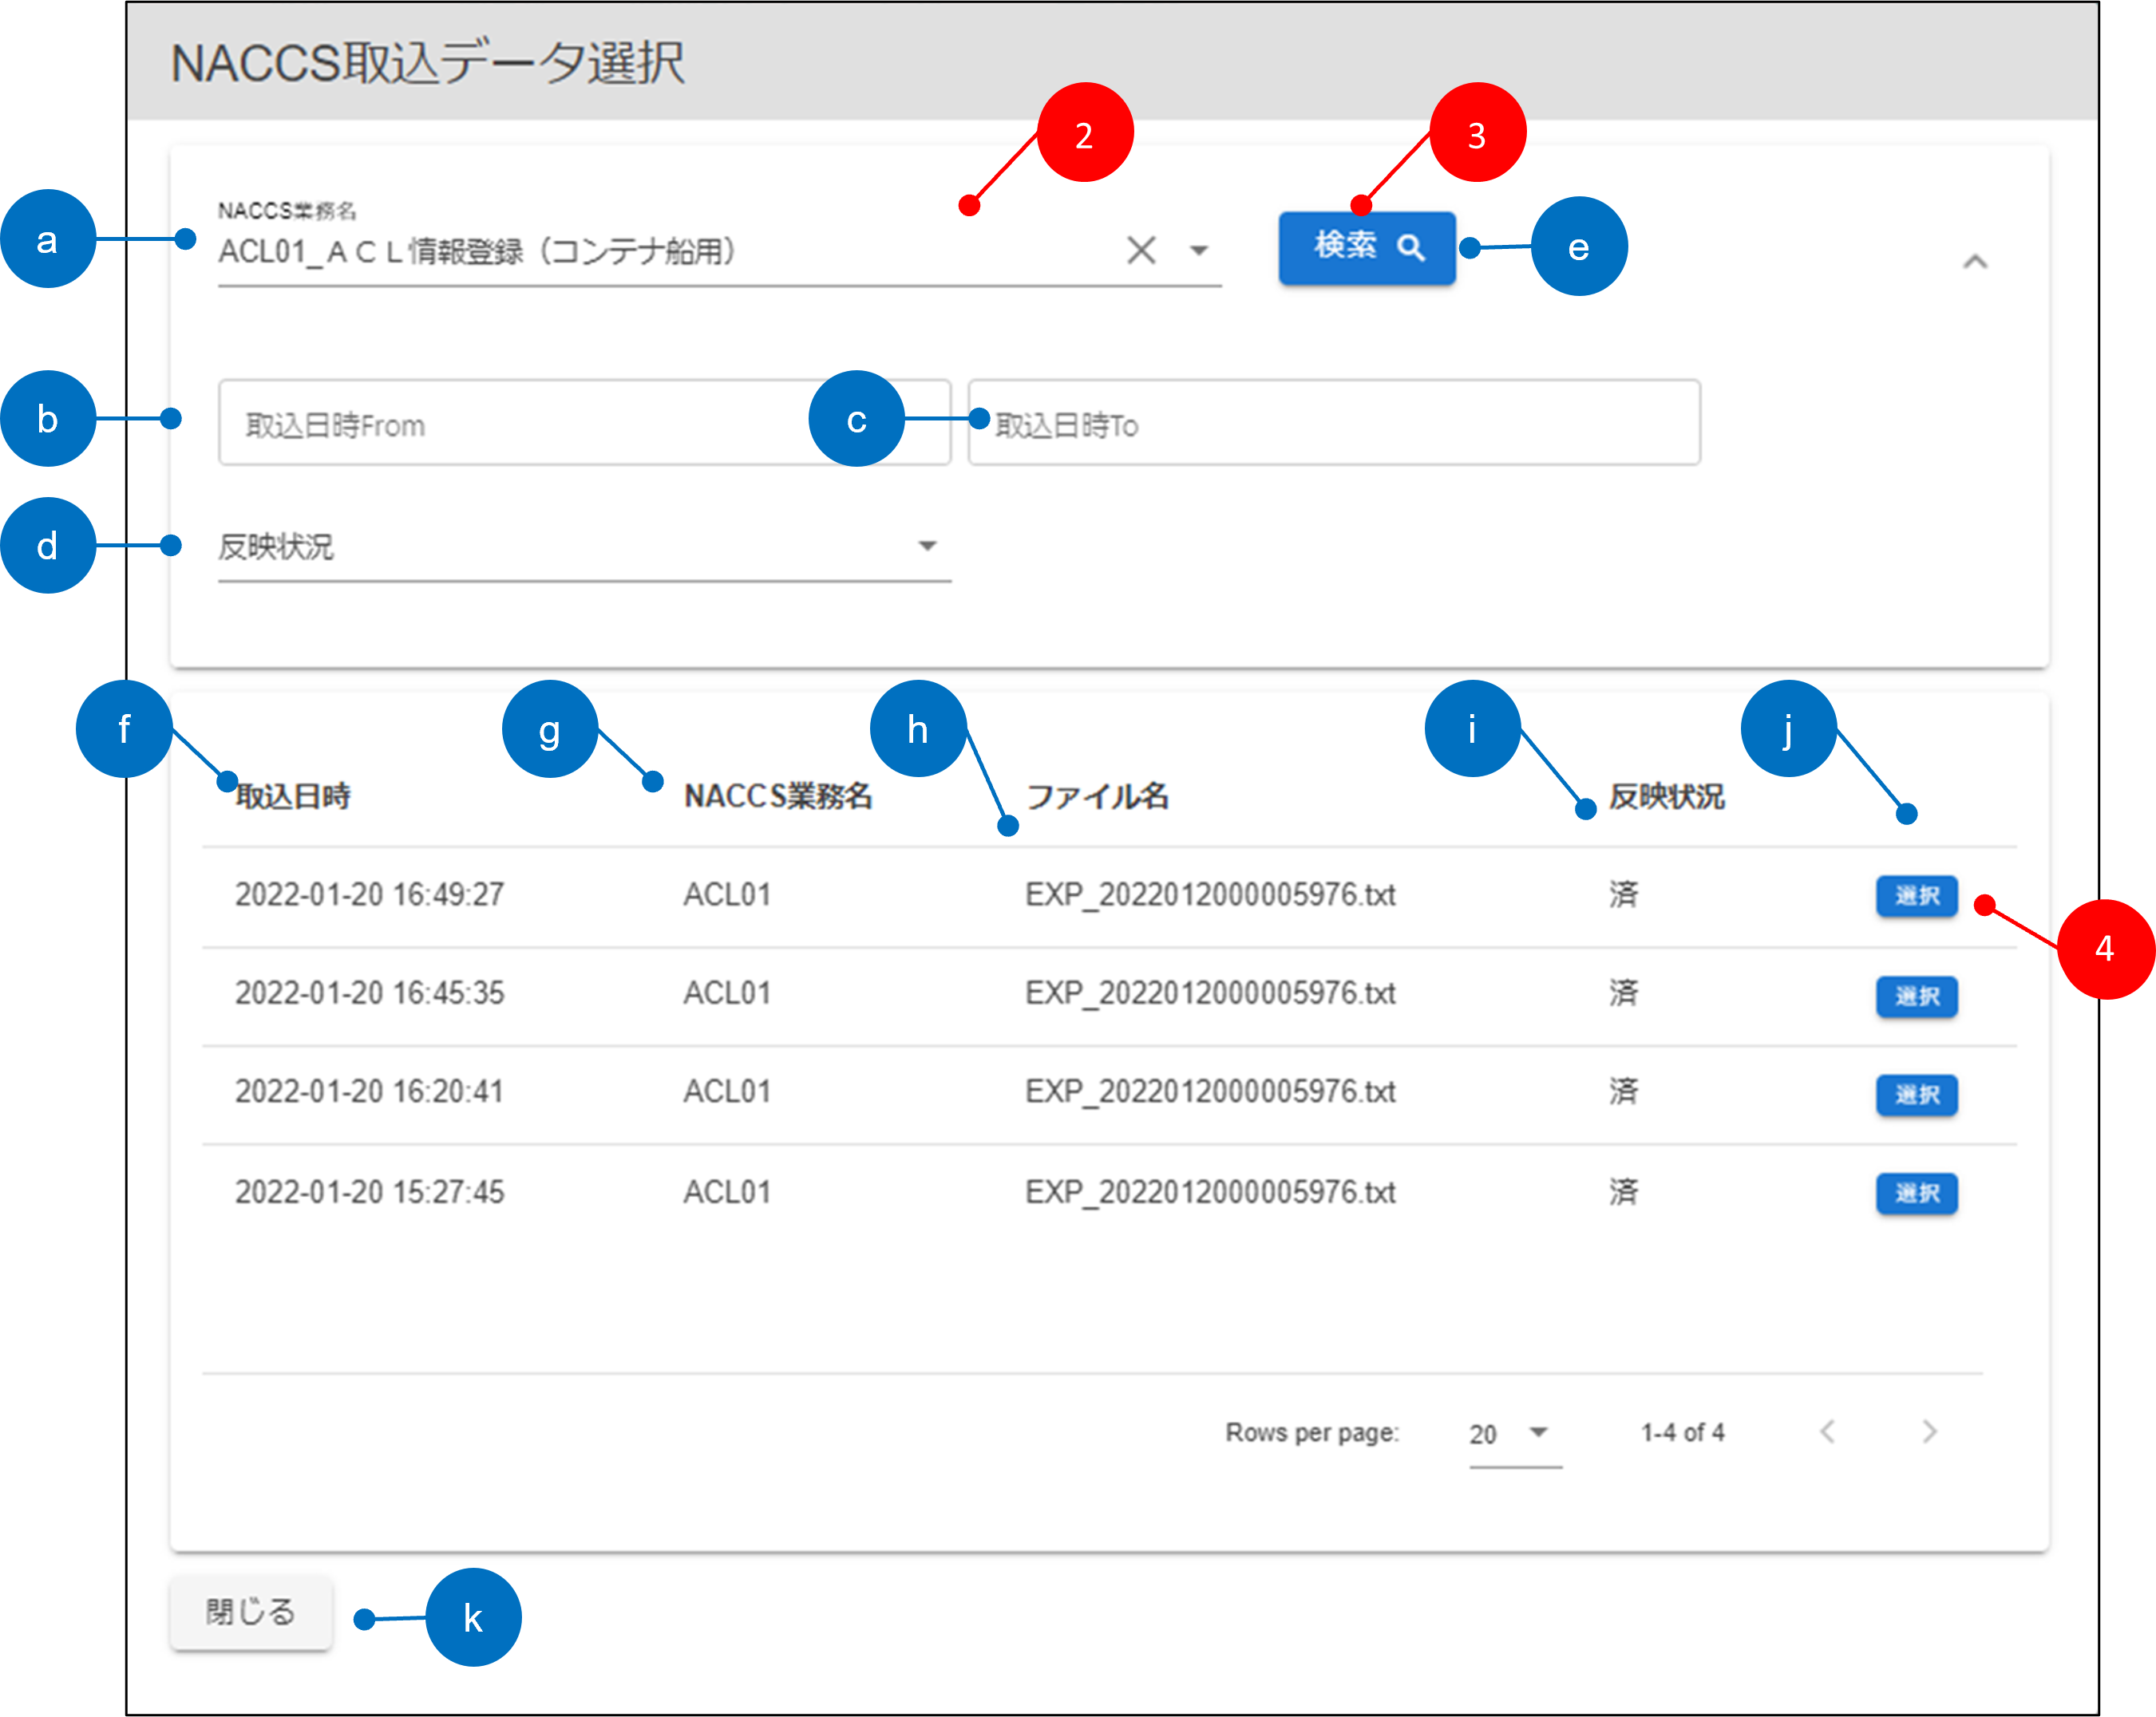Screen dimensions: 2156x1717
Task: Go to previous page arrow
Action: [x=1827, y=1432]
